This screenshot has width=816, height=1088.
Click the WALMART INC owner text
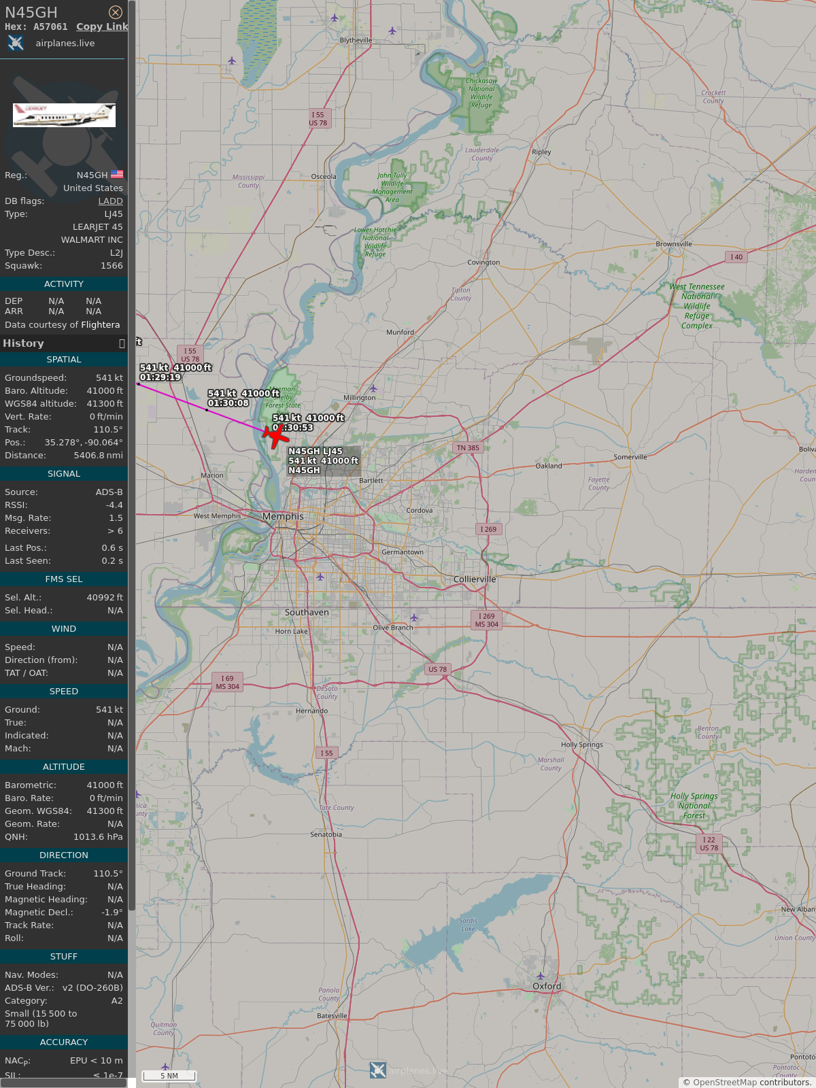(x=92, y=240)
